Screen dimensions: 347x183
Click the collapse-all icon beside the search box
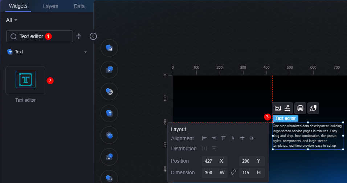click(79, 36)
